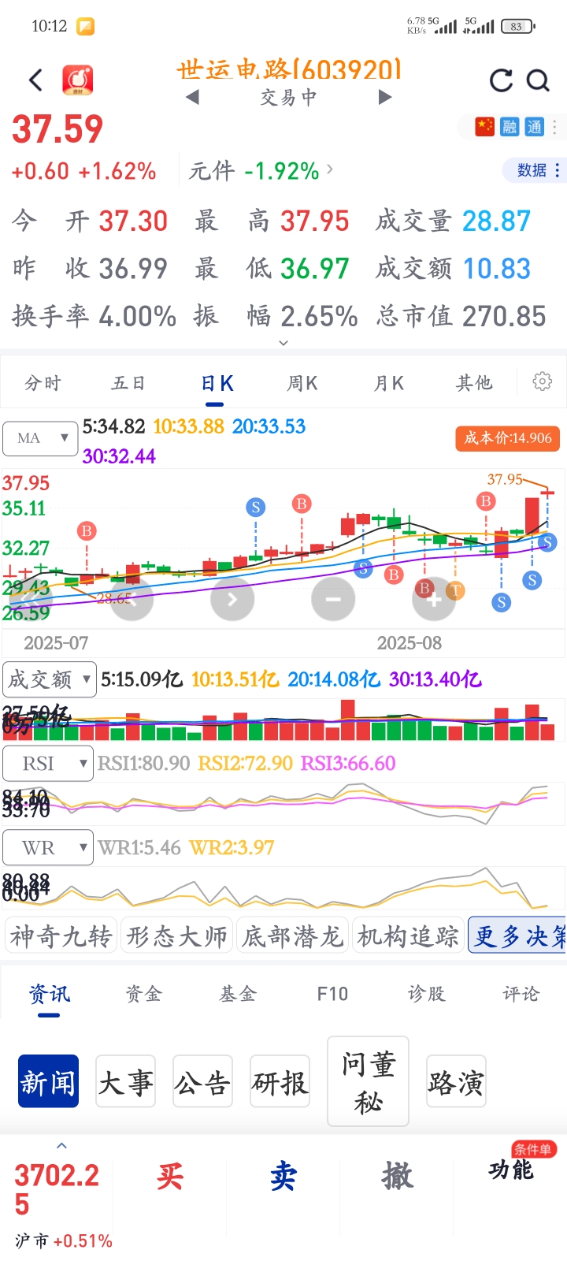Viewport: 567px width, 1261px height.
Task: Tap the 卖 sell button
Action: (x=283, y=1177)
